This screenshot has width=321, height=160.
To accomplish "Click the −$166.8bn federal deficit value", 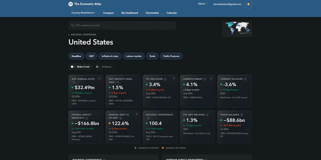I will [87, 124].
